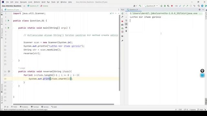The height and width of the screenshot is (116, 207).
Task: Click the '4 spaces' indent setting in the status bar
Action: point(193,110)
